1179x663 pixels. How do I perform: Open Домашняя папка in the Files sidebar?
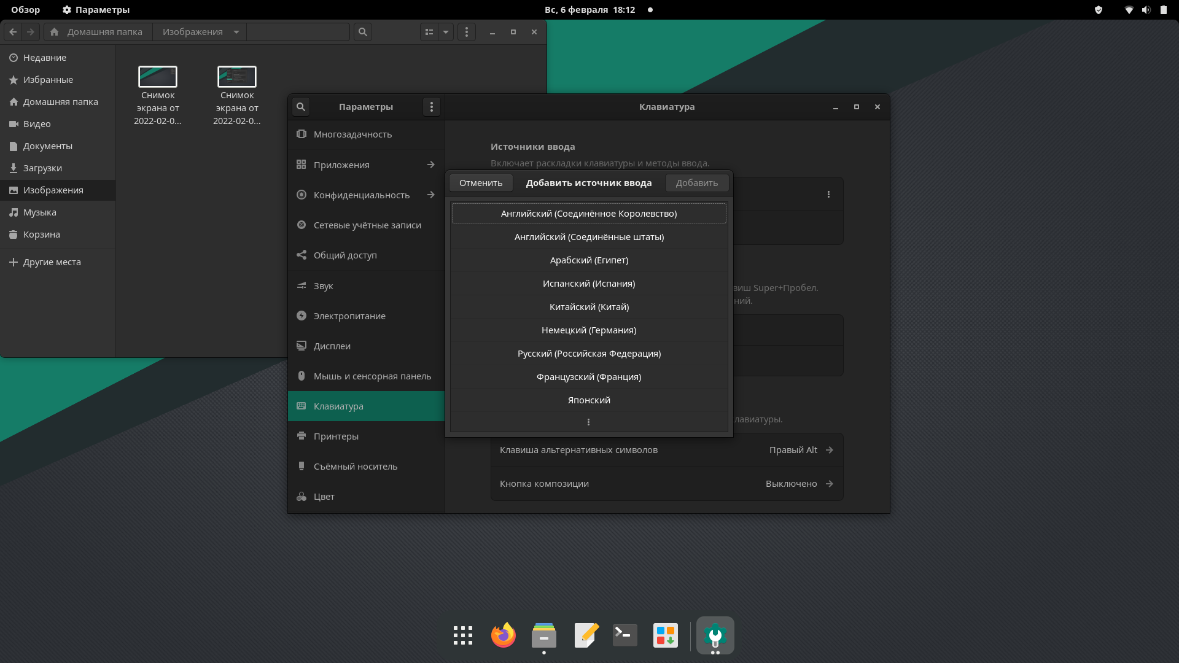coord(58,102)
